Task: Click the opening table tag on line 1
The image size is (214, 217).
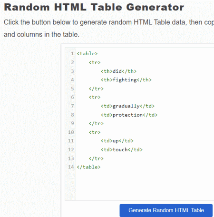Action: coord(87,54)
